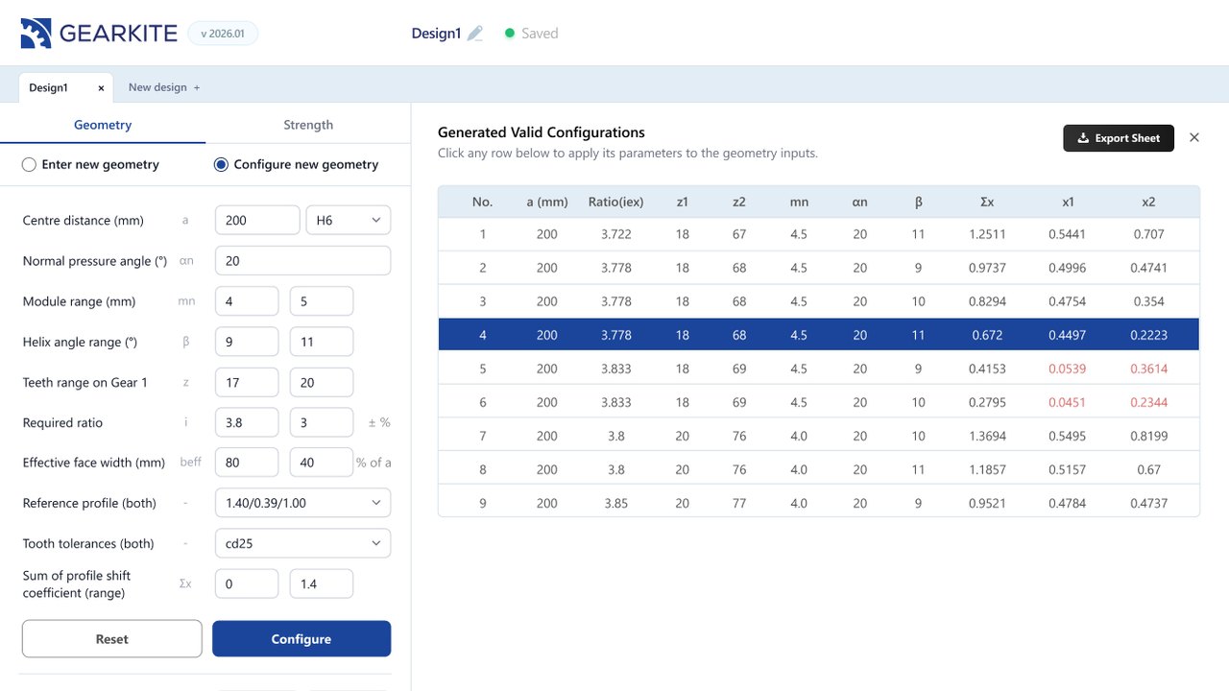
Task: Switch to the Geometry tab
Action: (103, 125)
